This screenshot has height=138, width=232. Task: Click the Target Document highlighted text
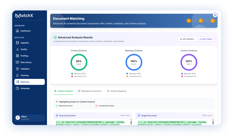click(x=172, y=123)
